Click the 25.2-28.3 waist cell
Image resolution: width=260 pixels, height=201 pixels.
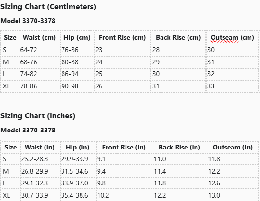(x=39, y=159)
